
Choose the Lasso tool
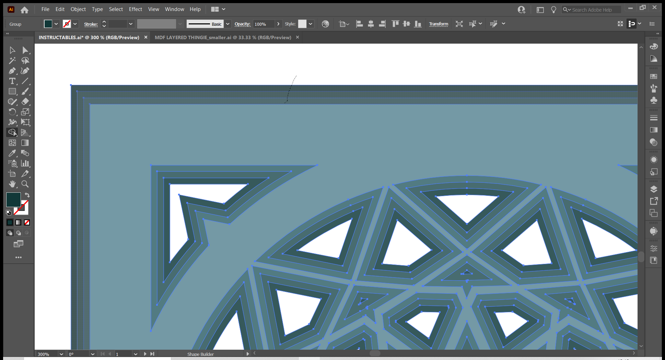pyautogui.click(x=25, y=61)
